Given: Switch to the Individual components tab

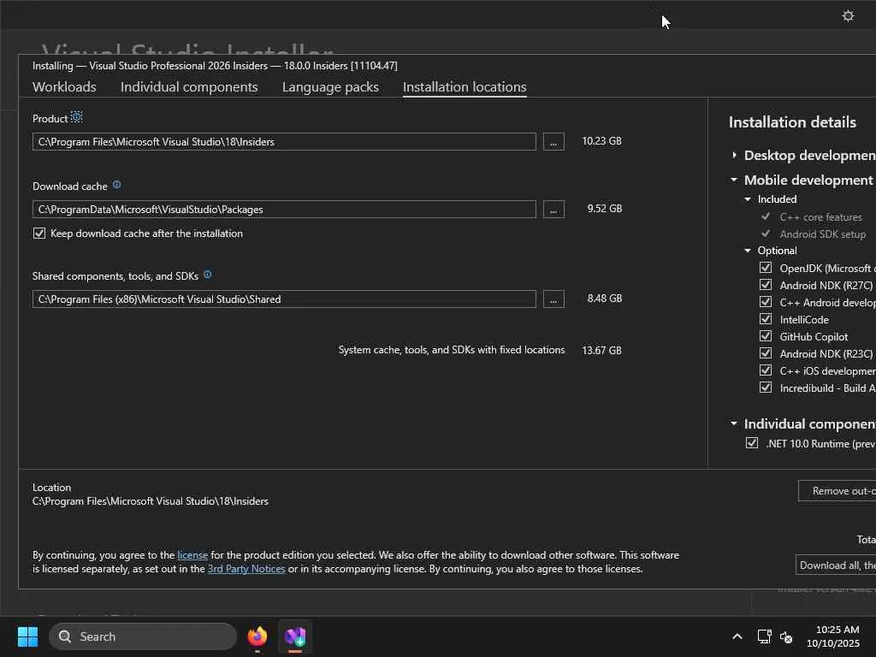Looking at the screenshot, I should (189, 86).
